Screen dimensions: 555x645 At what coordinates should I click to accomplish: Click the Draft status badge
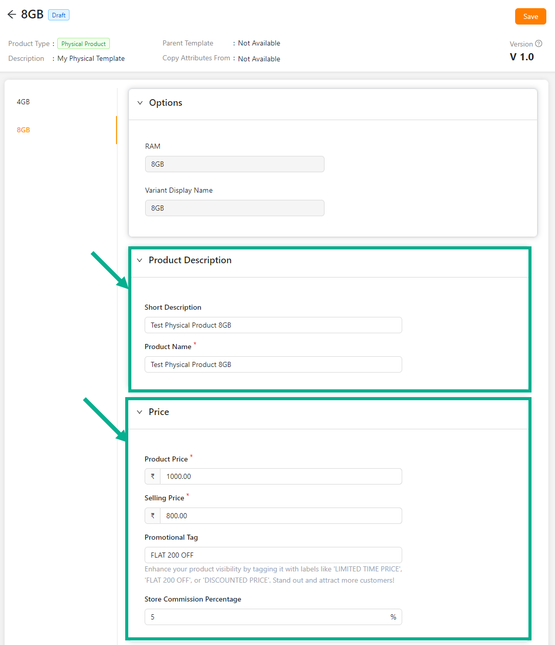tap(59, 15)
